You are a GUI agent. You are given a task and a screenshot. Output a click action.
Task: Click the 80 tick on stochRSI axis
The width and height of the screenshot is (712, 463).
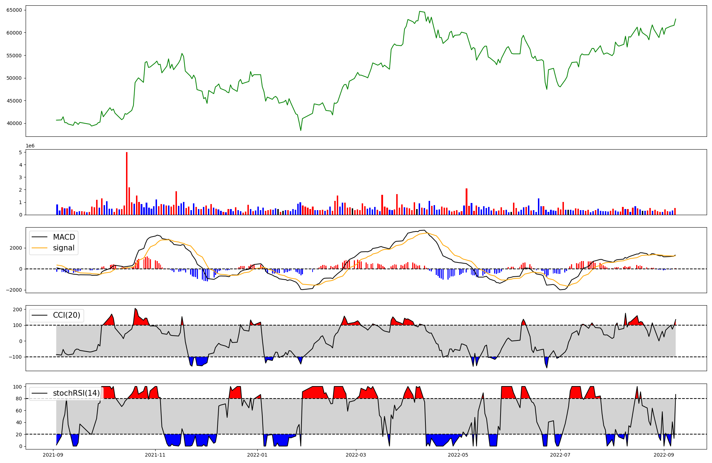pyautogui.click(x=19, y=399)
